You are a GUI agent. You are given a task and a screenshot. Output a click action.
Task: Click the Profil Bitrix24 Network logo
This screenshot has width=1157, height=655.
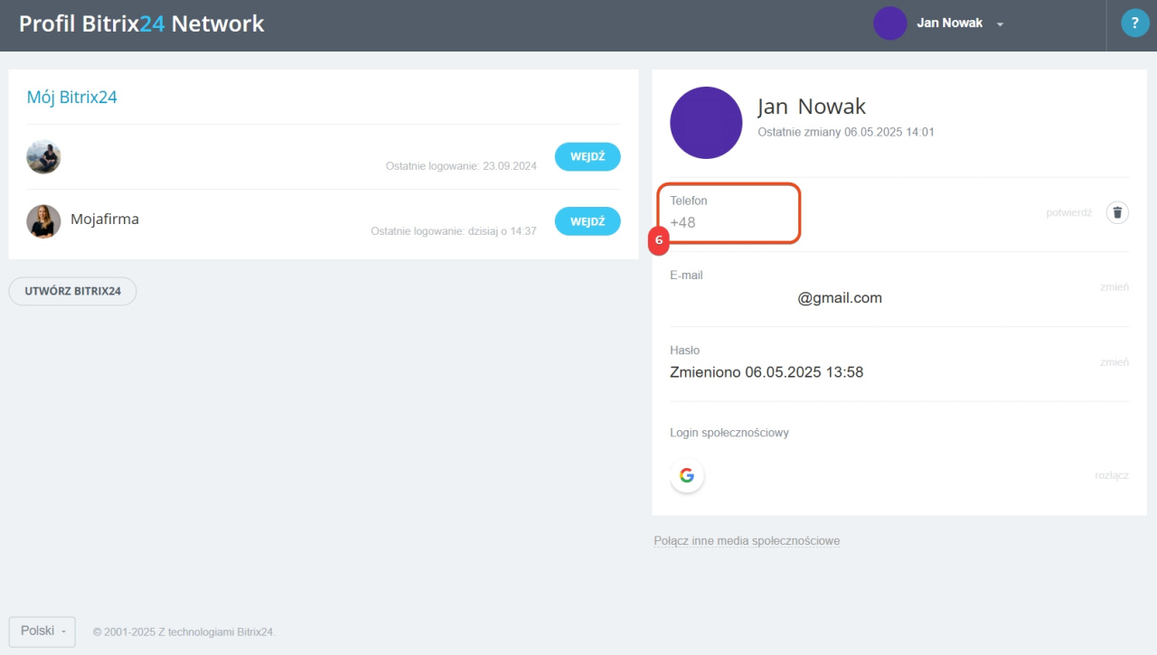coord(142,23)
